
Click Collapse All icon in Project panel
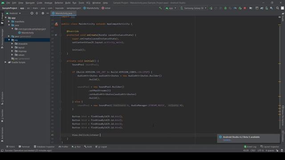37,13
